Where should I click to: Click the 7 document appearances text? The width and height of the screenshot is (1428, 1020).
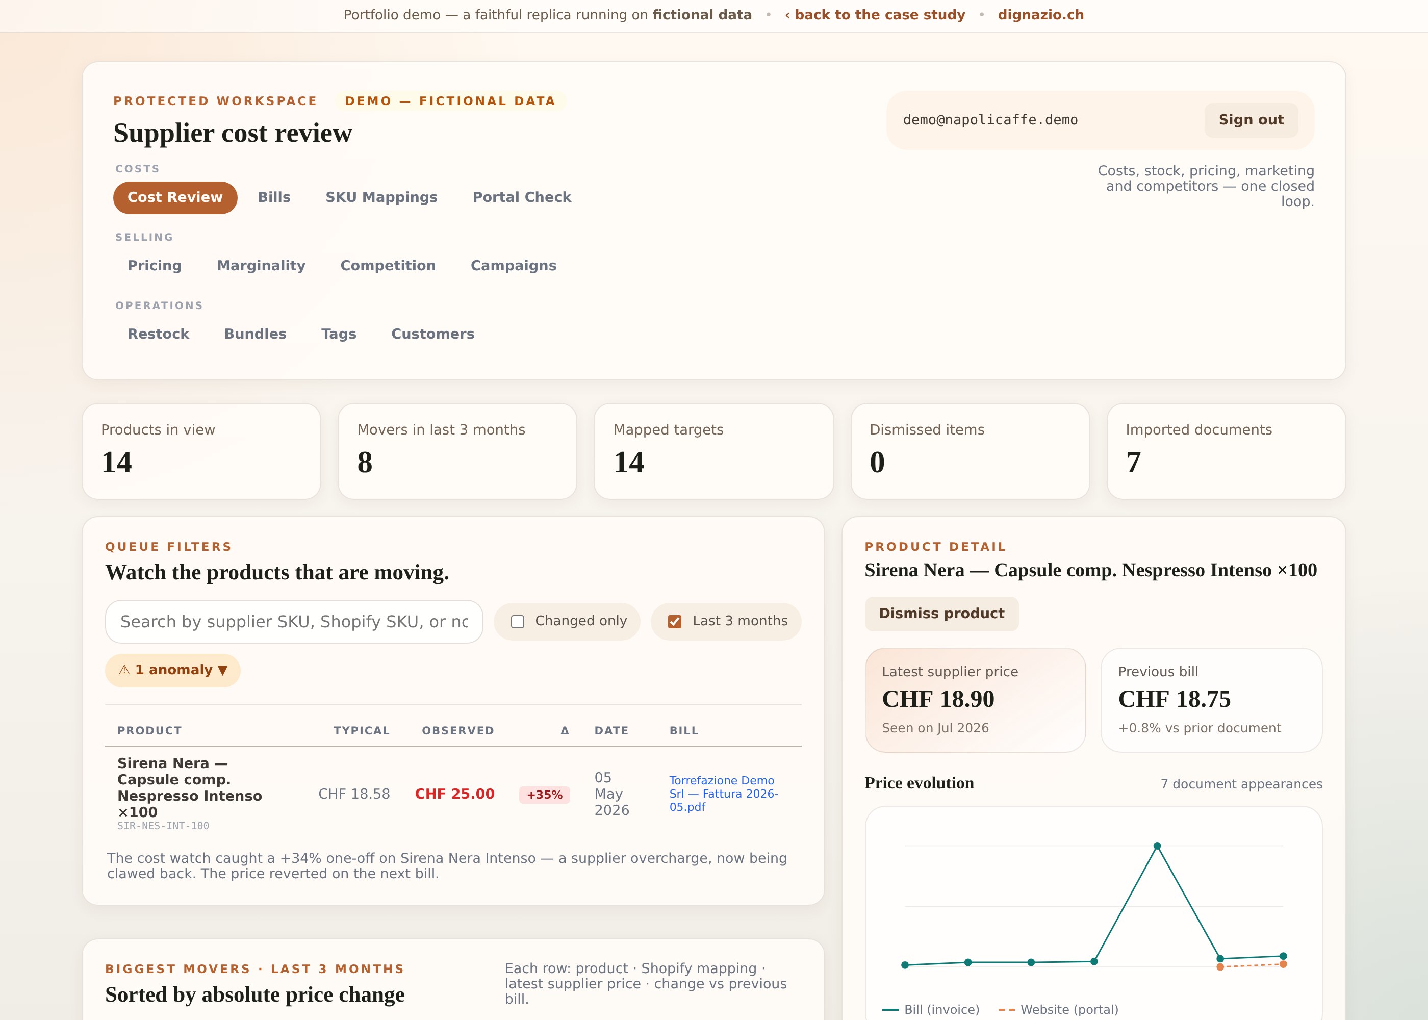(x=1241, y=784)
